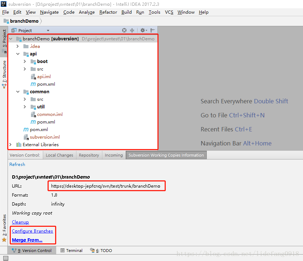
Task: Toggle the Terminal tool window button
Action: tap(71, 251)
